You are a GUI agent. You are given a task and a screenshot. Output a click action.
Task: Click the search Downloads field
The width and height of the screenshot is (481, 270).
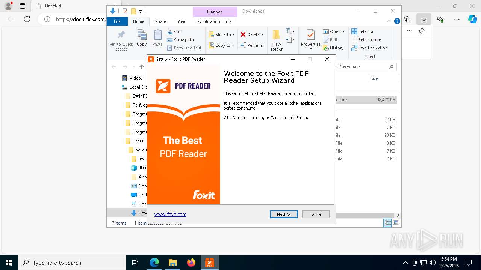(x=365, y=67)
